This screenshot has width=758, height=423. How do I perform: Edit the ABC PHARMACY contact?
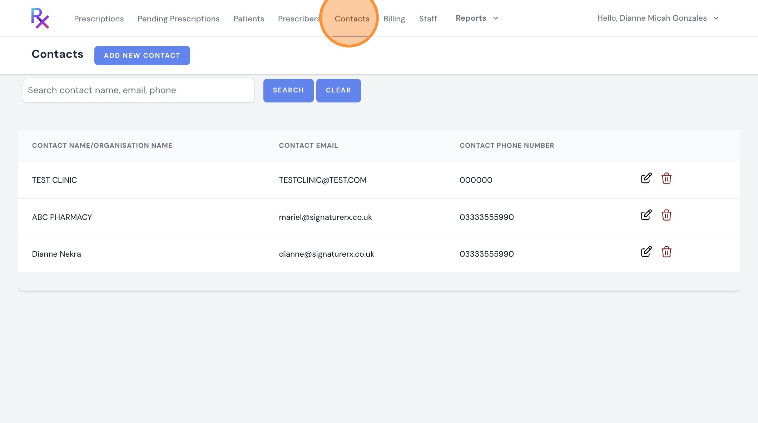pyautogui.click(x=646, y=215)
